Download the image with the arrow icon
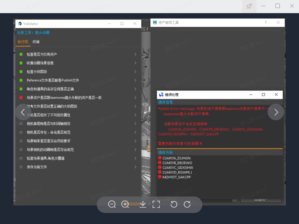This screenshot has width=299, height=224. coord(143,204)
